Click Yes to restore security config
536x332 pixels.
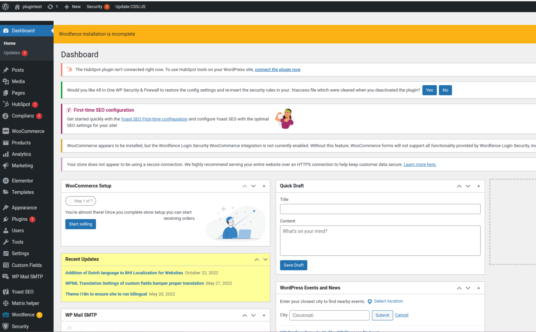point(429,90)
